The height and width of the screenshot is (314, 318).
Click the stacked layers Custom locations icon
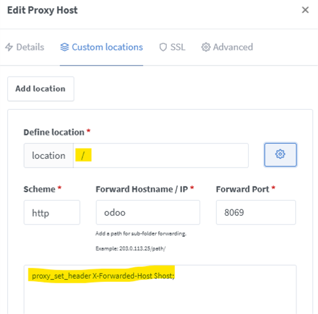[65, 47]
